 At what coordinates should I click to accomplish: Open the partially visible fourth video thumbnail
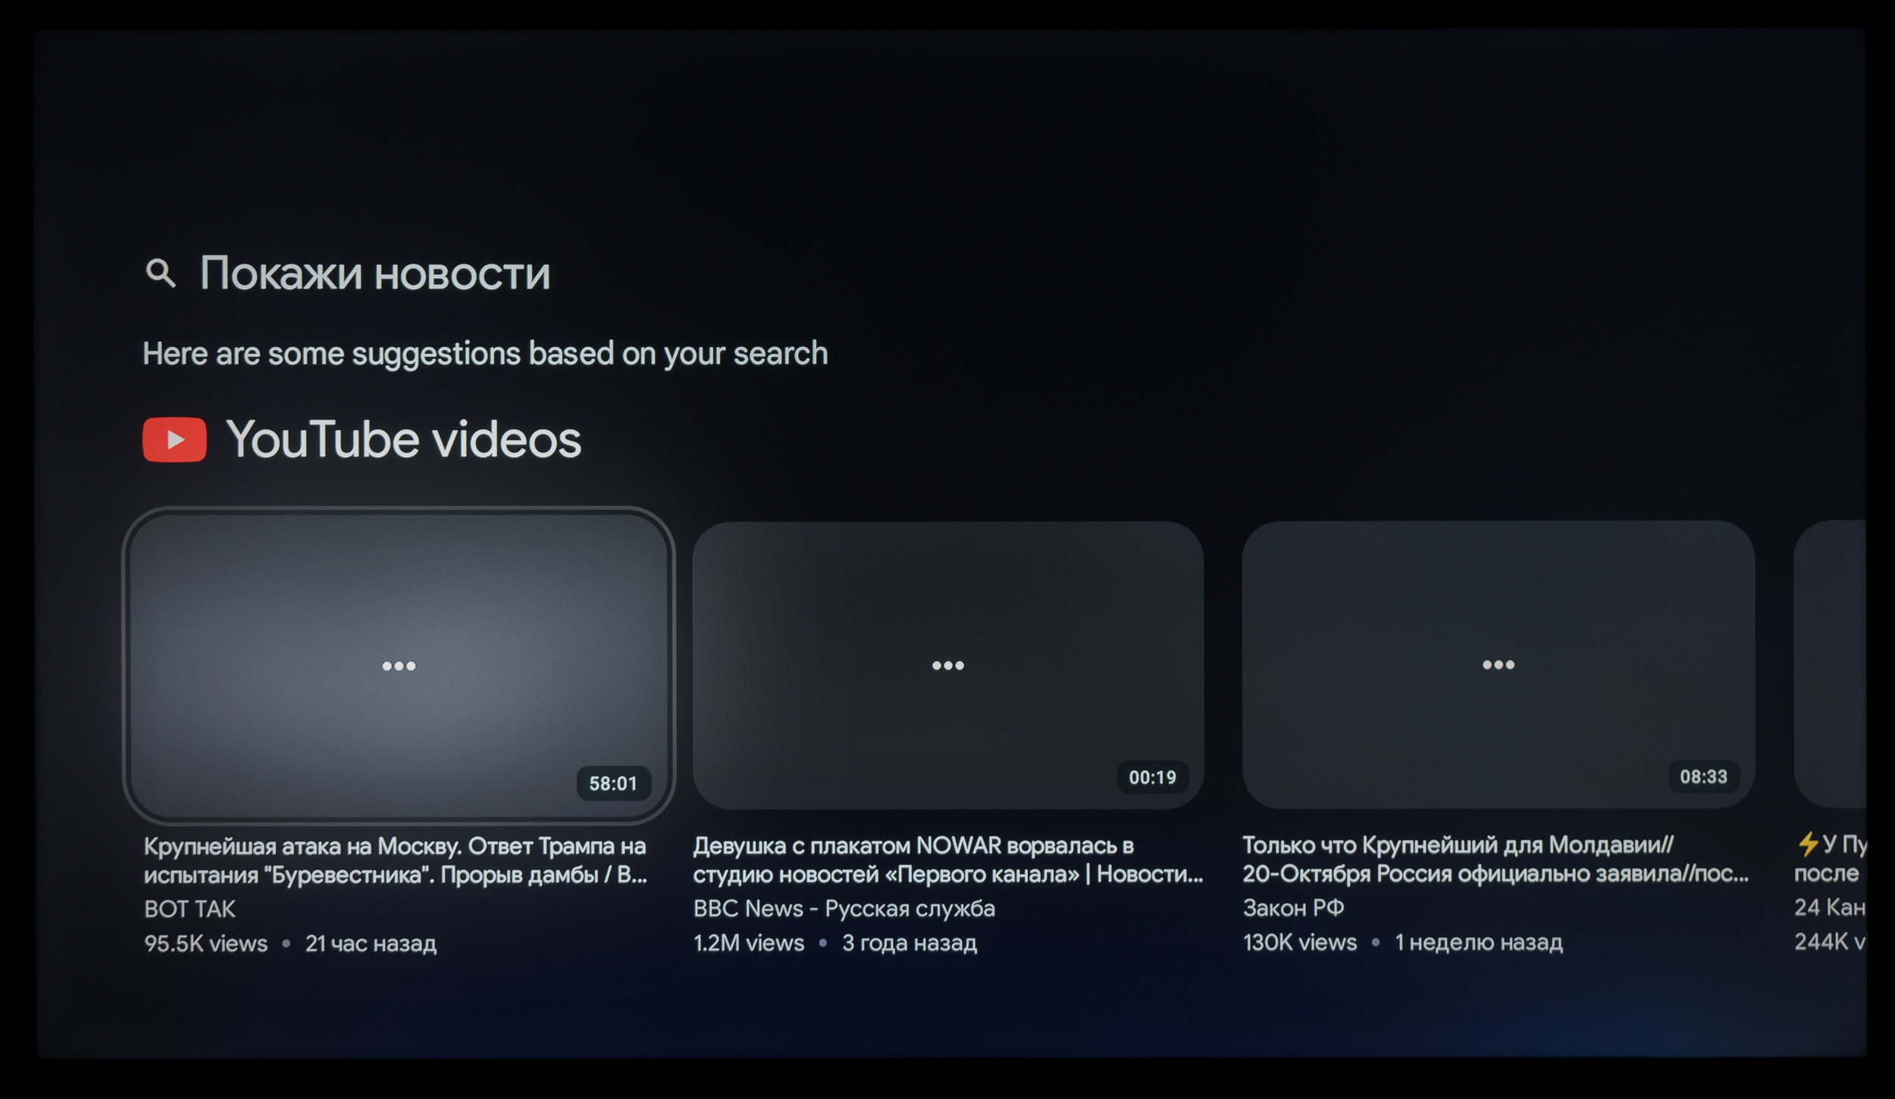[x=1831, y=663]
